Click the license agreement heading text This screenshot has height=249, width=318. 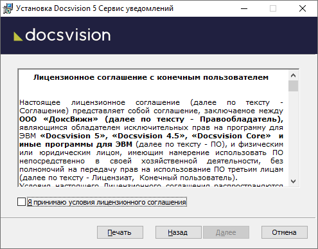[151, 77]
